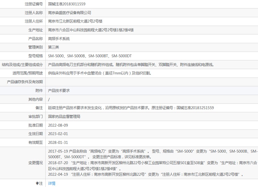Click the 其他内容 label
258x187 pixels.
(35, 99)
